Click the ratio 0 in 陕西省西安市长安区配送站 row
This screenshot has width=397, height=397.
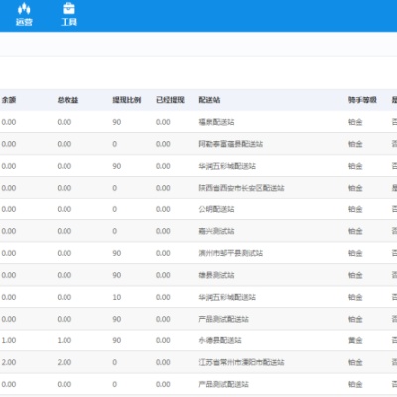pyautogui.click(x=115, y=188)
